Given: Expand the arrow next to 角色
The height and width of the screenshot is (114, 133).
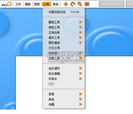Looking at the screenshot, I should click(81, 99).
